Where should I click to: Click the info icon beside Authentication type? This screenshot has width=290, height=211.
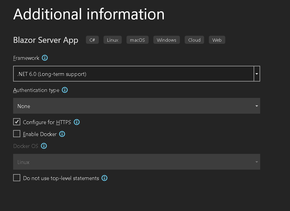click(x=65, y=90)
